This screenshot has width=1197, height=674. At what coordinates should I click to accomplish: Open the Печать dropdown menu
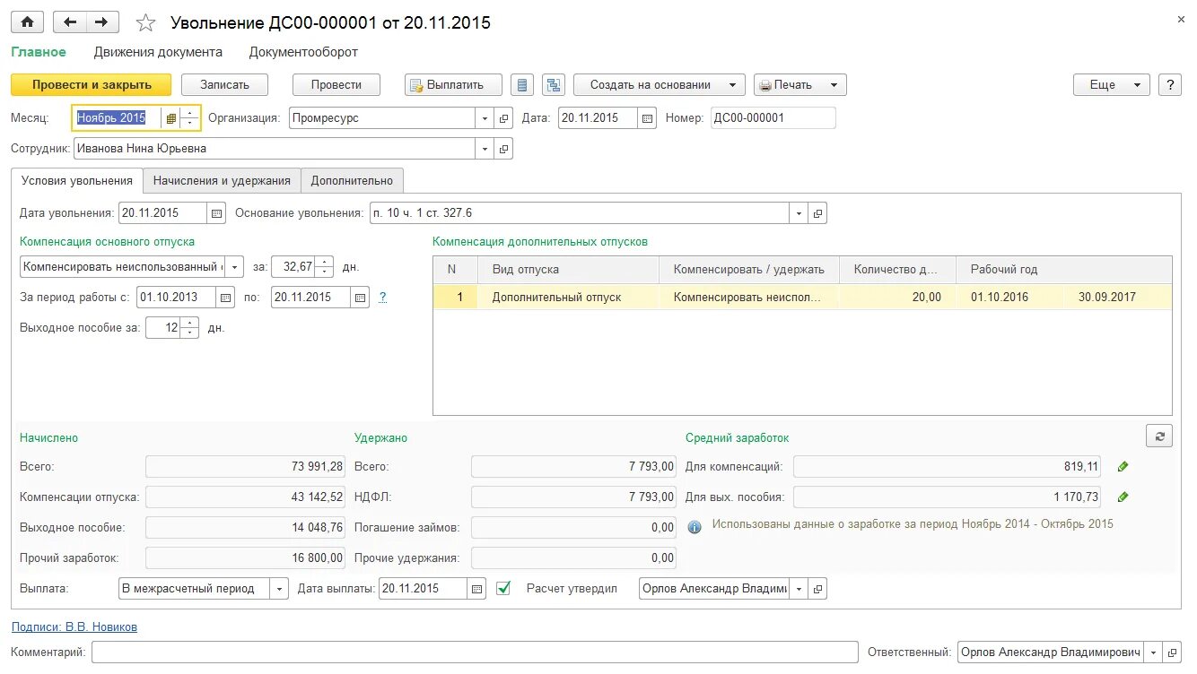[x=800, y=85]
